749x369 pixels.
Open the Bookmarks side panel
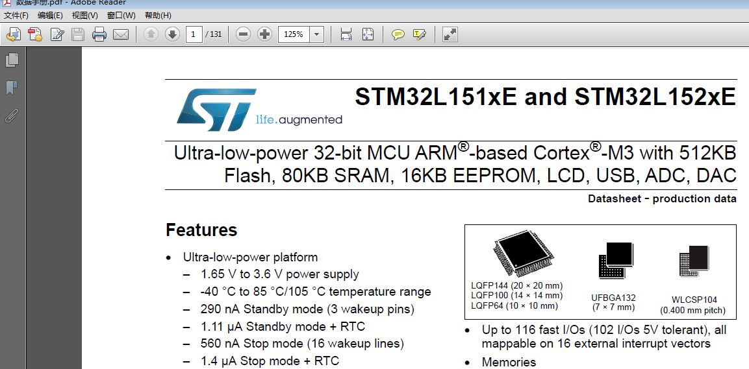pyautogui.click(x=12, y=88)
